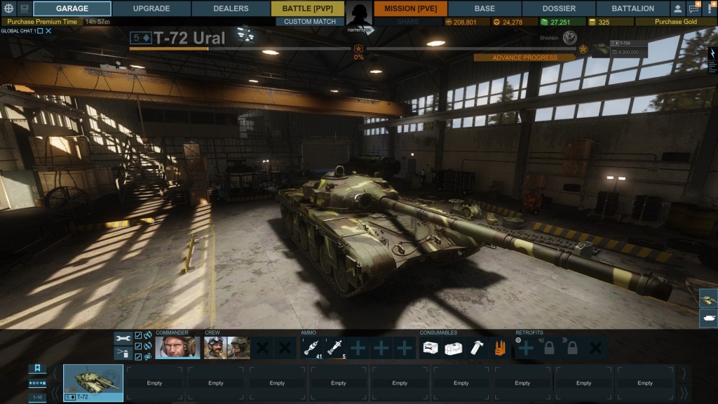718x404 pixels.
Task: Jump vehicle list right with double arrow
Action: [684, 393]
